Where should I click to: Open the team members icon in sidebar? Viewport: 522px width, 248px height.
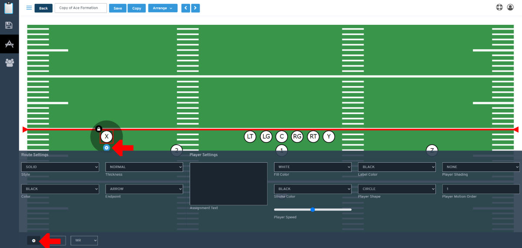(9, 63)
